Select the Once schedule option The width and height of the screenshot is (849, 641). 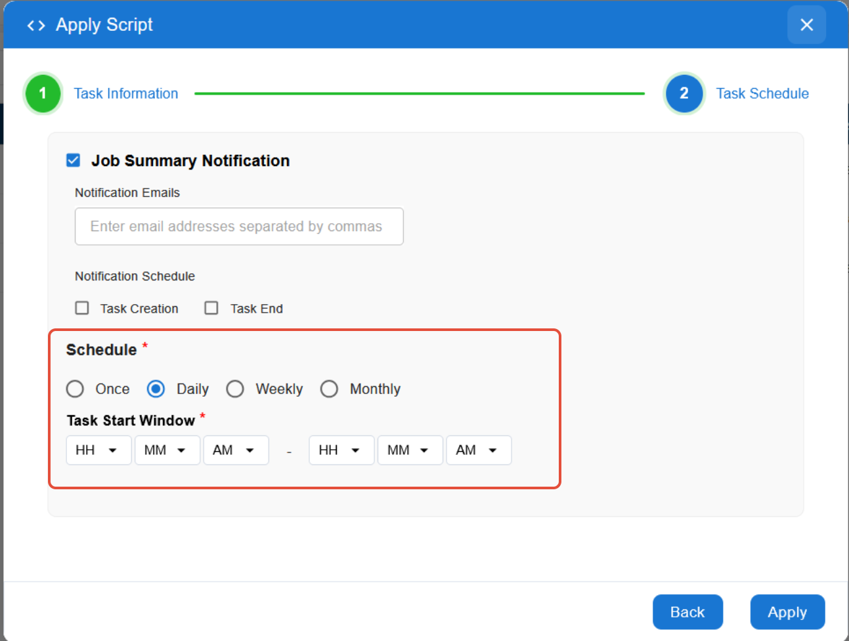[76, 389]
